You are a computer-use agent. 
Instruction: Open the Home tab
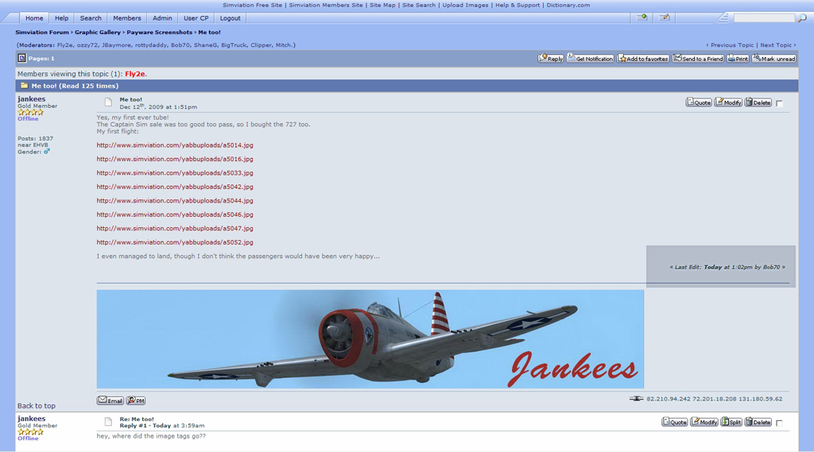34,18
